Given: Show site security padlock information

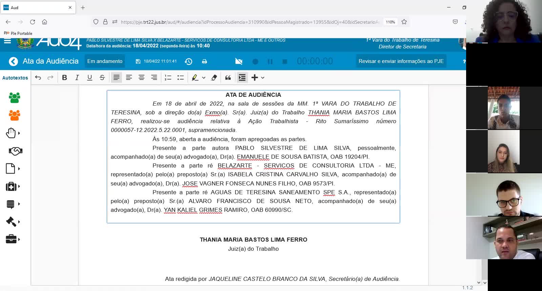Looking at the screenshot, I should (x=105, y=22).
